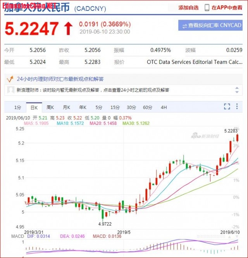Switch to the 1分 chart tab
The height and width of the screenshot is (258, 248).
click(17, 107)
